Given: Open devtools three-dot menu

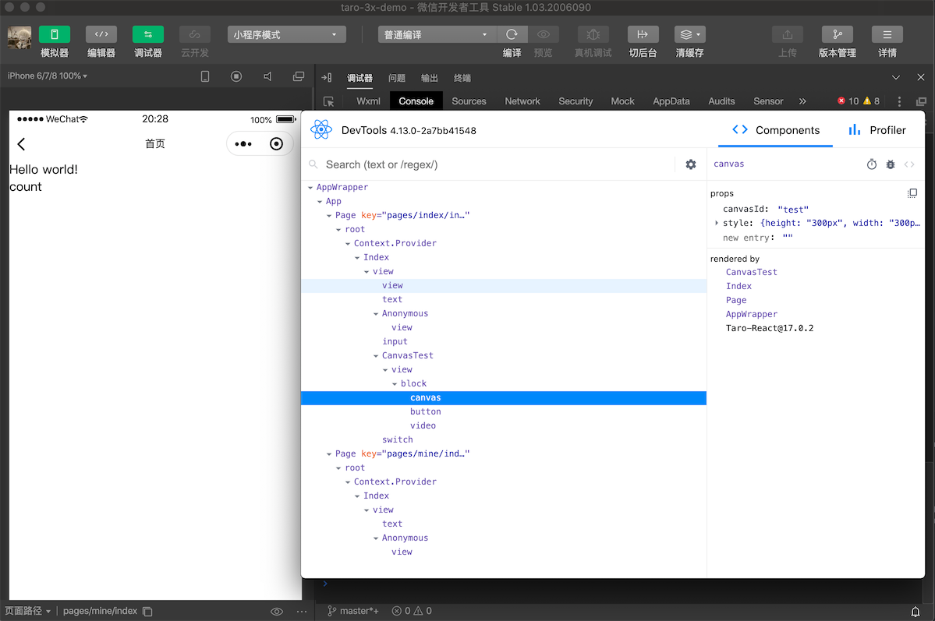Looking at the screenshot, I should 899,102.
